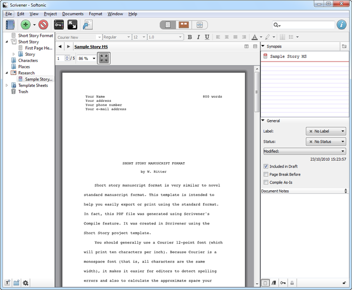The height and width of the screenshot is (290, 352).
Task: Open the Edit menu
Action: pyautogui.click(x=21, y=14)
